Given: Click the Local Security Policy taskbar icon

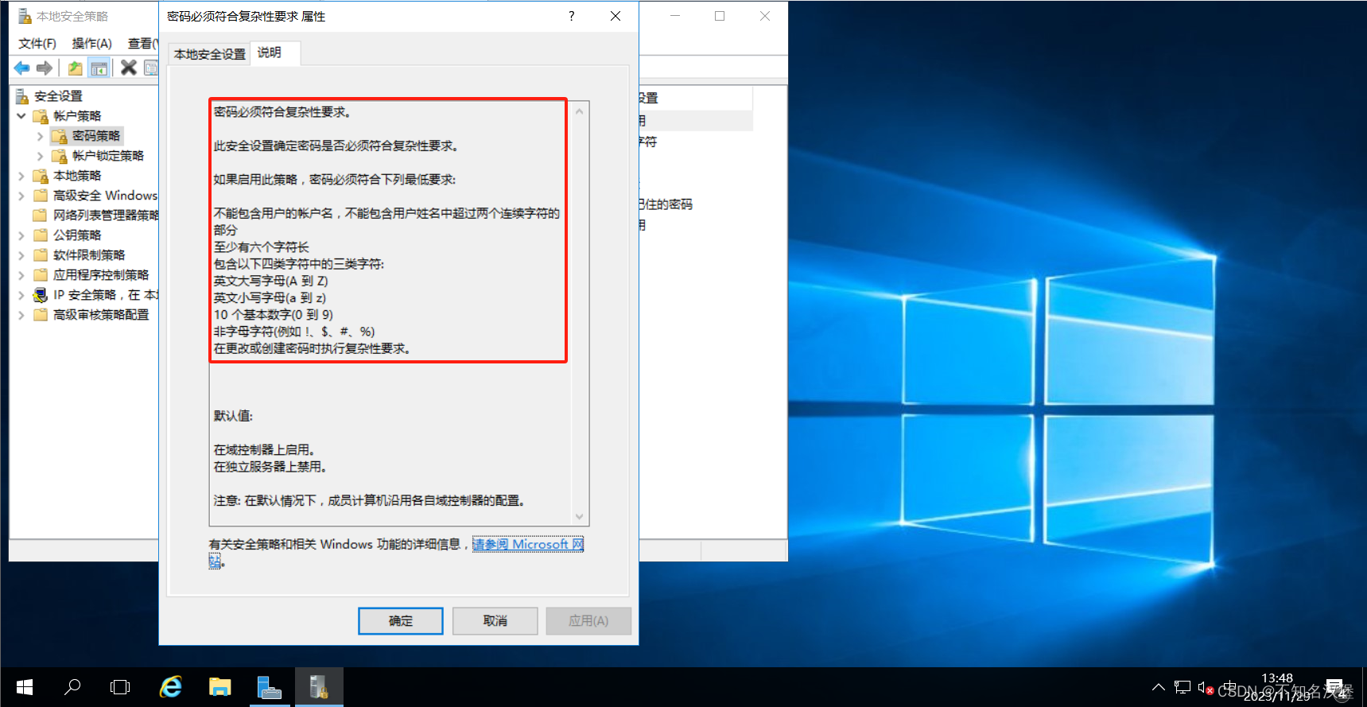Looking at the screenshot, I should click(x=319, y=687).
